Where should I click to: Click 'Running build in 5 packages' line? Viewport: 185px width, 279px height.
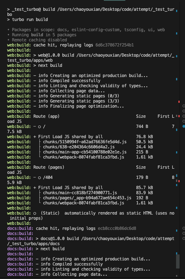coord(42,35)
